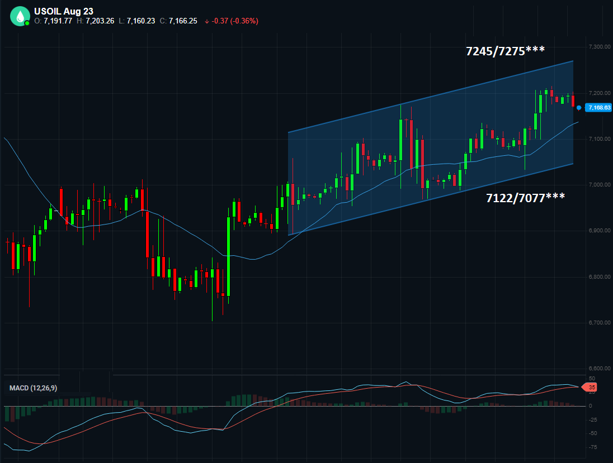Click the current price tag 7,168.63

coord(599,107)
